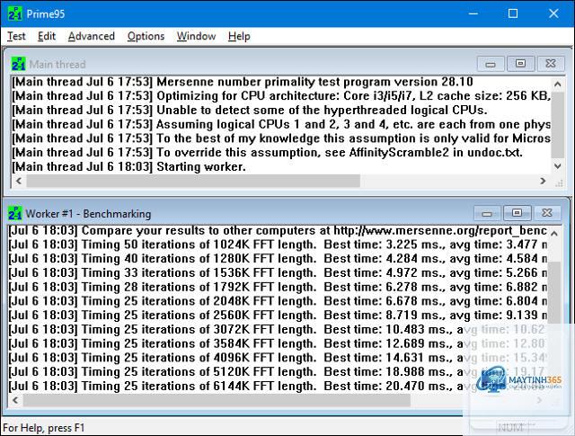
Task: Click the 1024K FFT length timing line
Action: 278,245
